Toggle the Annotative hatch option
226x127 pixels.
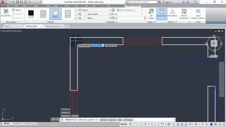(173, 14)
